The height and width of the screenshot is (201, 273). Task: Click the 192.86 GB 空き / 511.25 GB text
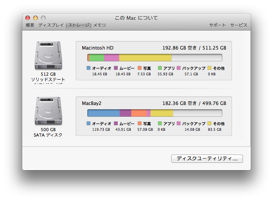(194, 48)
